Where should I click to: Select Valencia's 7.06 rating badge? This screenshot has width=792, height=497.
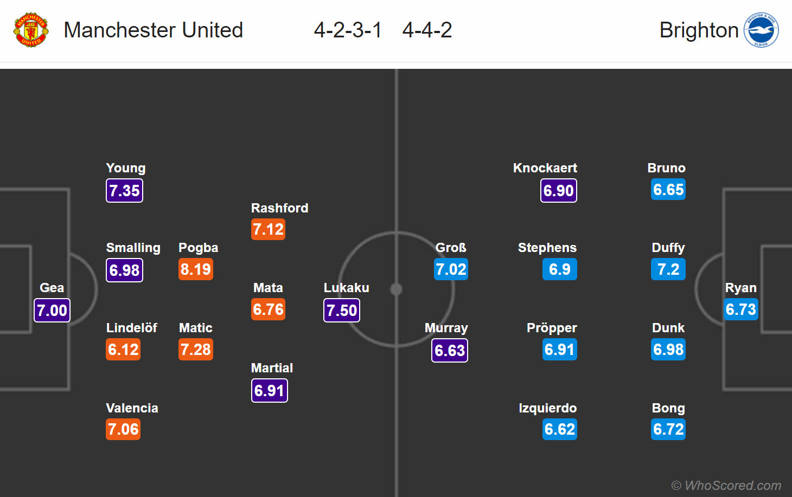123,429
